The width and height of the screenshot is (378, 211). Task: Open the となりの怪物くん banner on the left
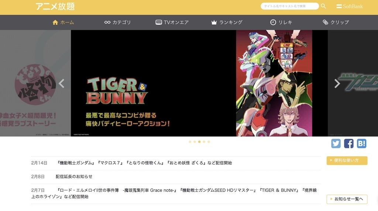pos(35,83)
